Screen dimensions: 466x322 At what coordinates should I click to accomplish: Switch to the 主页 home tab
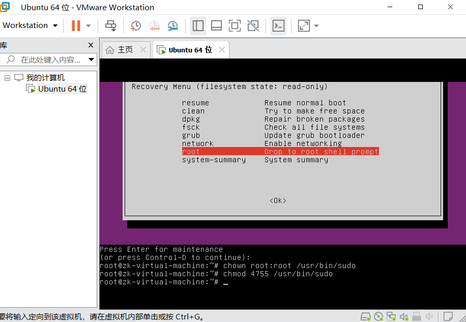(x=125, y=50)
